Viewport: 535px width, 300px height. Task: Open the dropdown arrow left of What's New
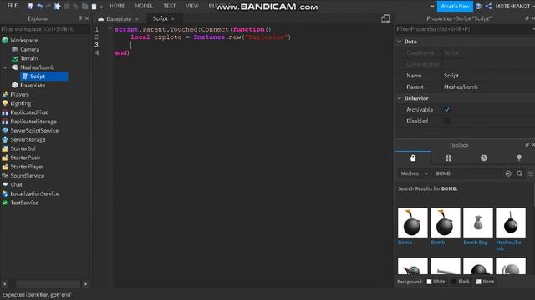[x=432, y=6]
